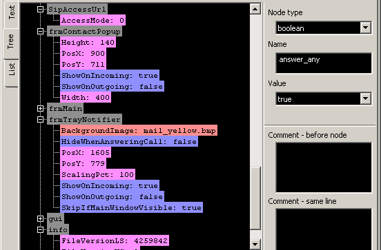The image size is (381, 250).
Task: Select PosY: 711 entry
Action: pyautogui.click(x=83, y=64)
